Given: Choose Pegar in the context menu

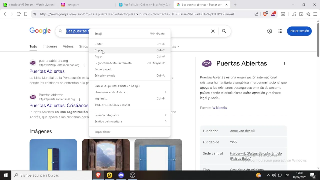Looking at the screenshot, I should point(130,57).
